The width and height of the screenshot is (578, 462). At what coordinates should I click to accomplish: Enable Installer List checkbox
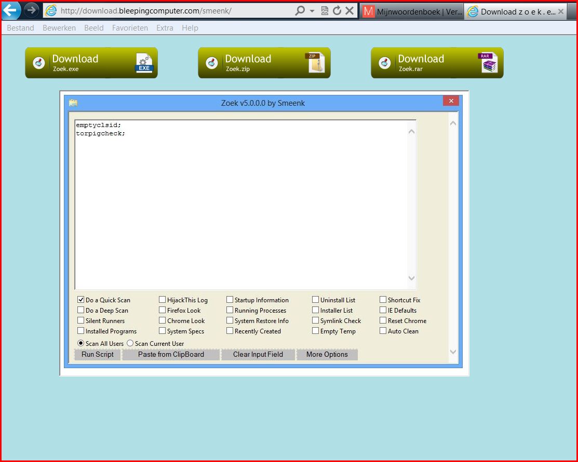click(x=315, y=310)
